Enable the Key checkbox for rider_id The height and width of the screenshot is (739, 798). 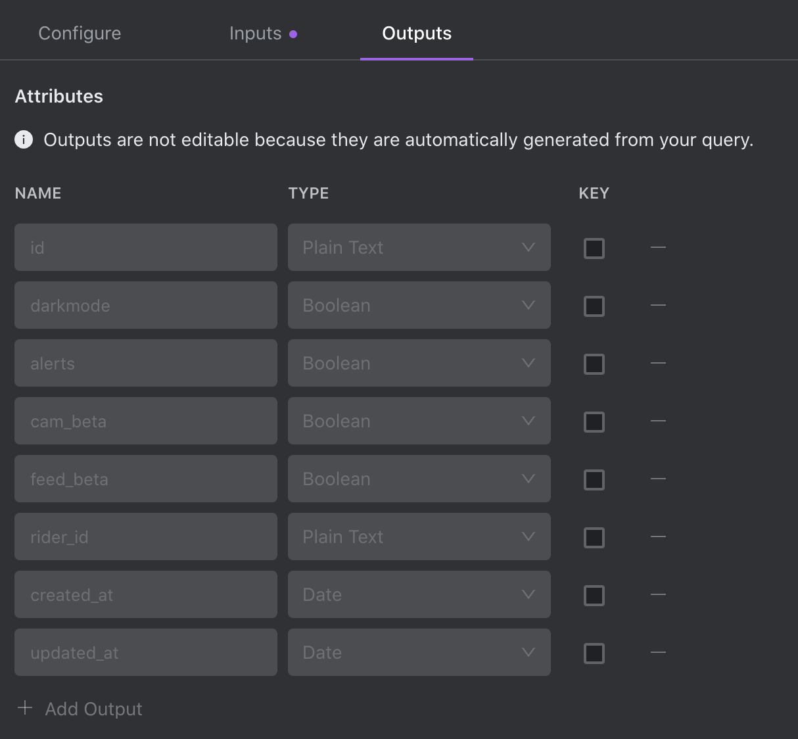tap(594, 537)
